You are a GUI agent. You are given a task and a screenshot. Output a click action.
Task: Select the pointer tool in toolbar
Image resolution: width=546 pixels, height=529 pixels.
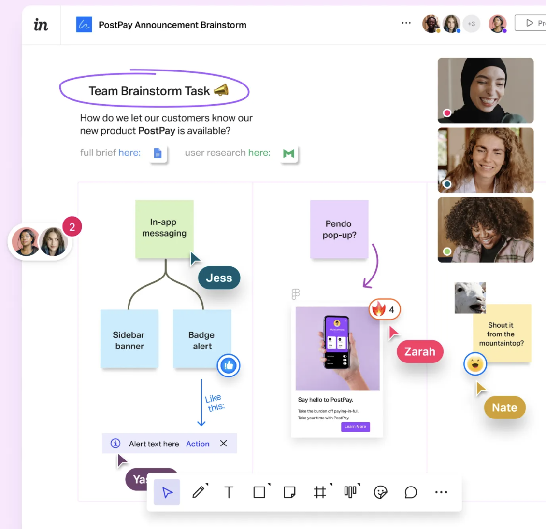[167, 492]
